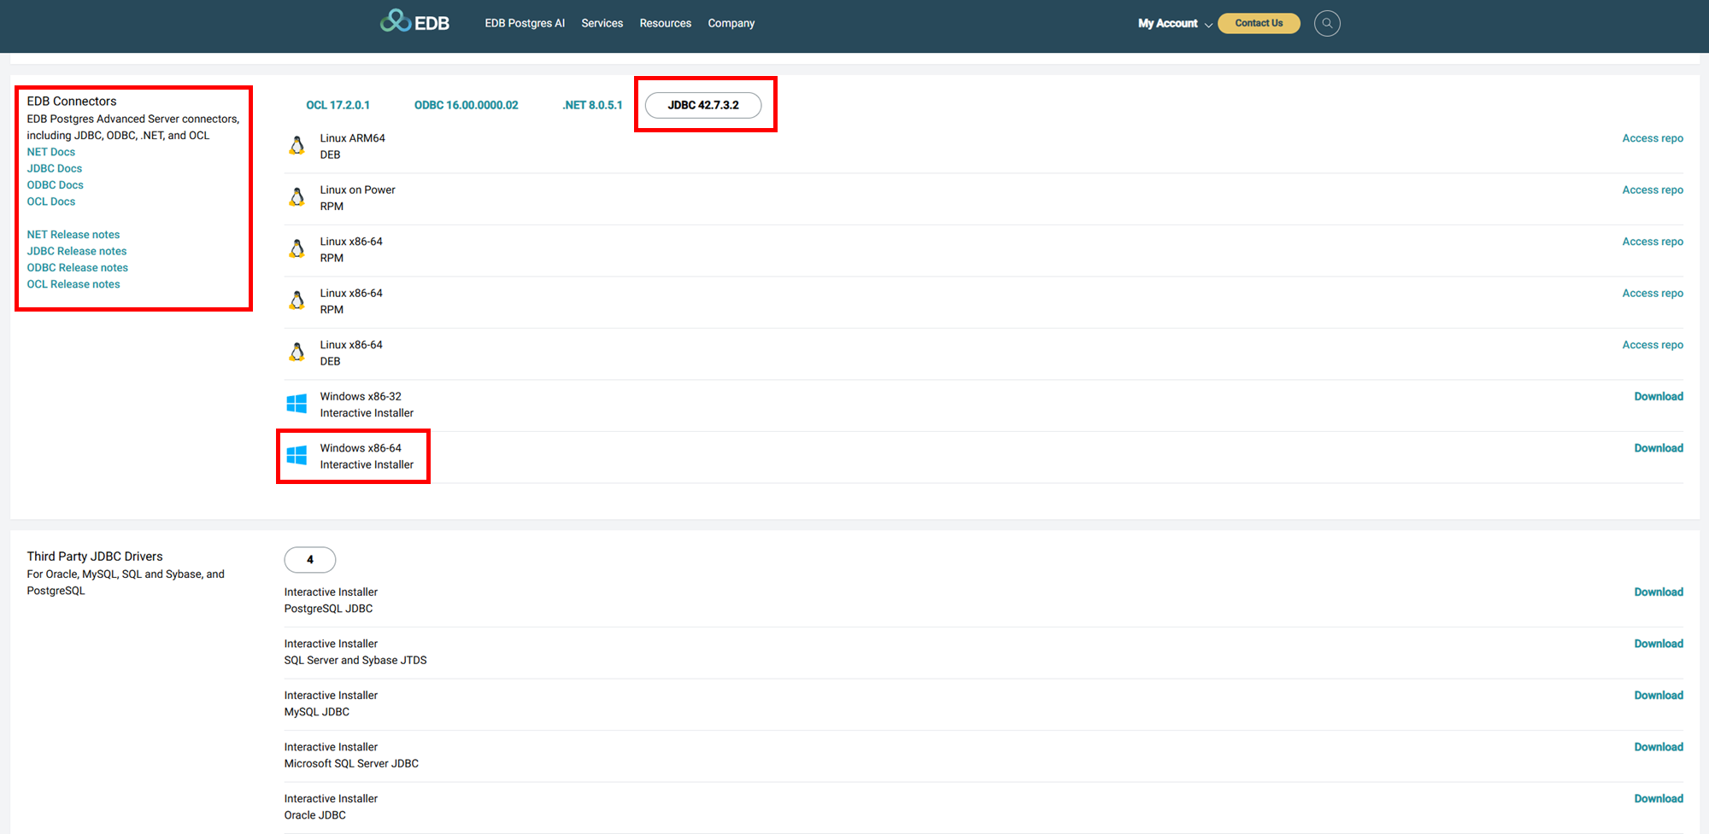Click the Contact Us button
This screenshot has width=1709, height=834.
point(1259,23)
